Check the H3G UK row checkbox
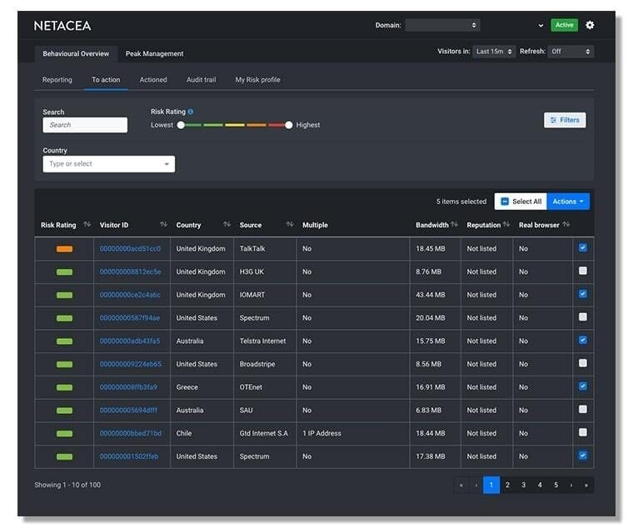This screenshot has height=528, width=633. click(x=582, y=271)
